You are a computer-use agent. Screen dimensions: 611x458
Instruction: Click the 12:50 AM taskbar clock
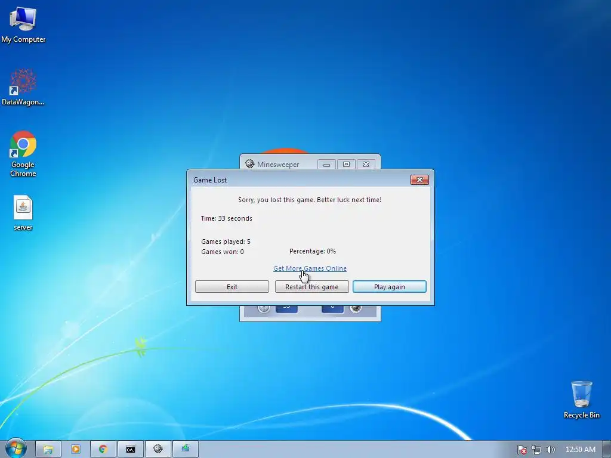tap(580, 450)
